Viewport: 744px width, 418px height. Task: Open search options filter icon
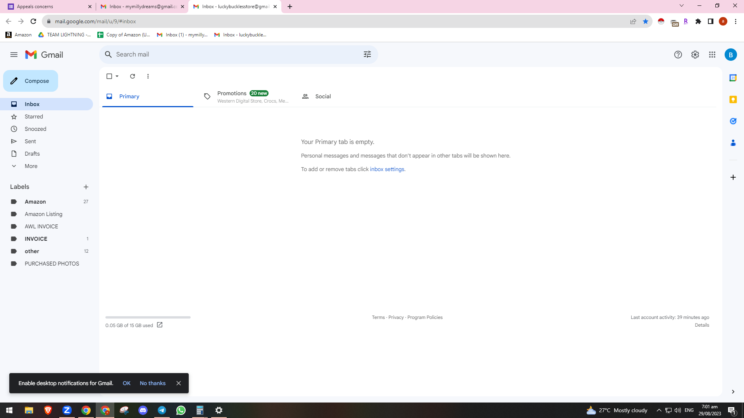click(367, 55)
